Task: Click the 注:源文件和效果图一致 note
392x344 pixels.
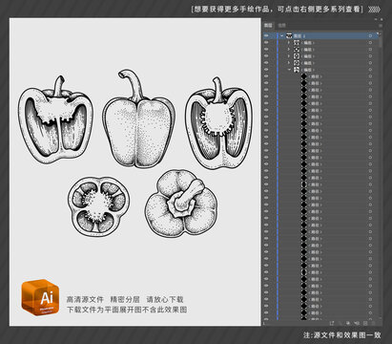Action: pos(341,335)
